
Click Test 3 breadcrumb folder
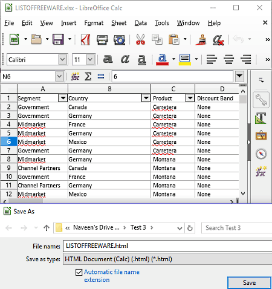point(138,227)
